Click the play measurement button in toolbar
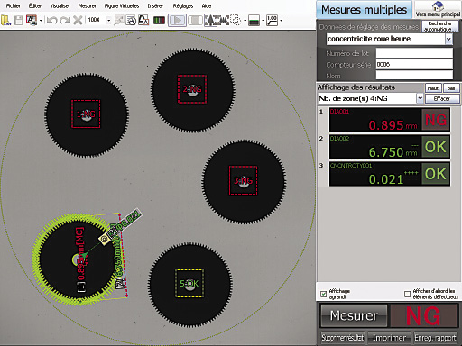Screen dimensions: 462x346 click(177, 21)
